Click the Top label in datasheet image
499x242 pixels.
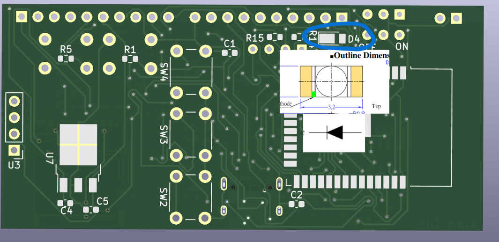click(376, 106)
